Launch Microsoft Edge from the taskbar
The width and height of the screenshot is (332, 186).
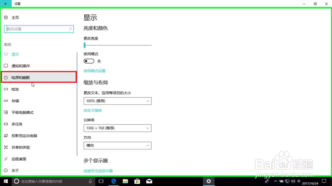pyautogui.click(x=114, y=181)
